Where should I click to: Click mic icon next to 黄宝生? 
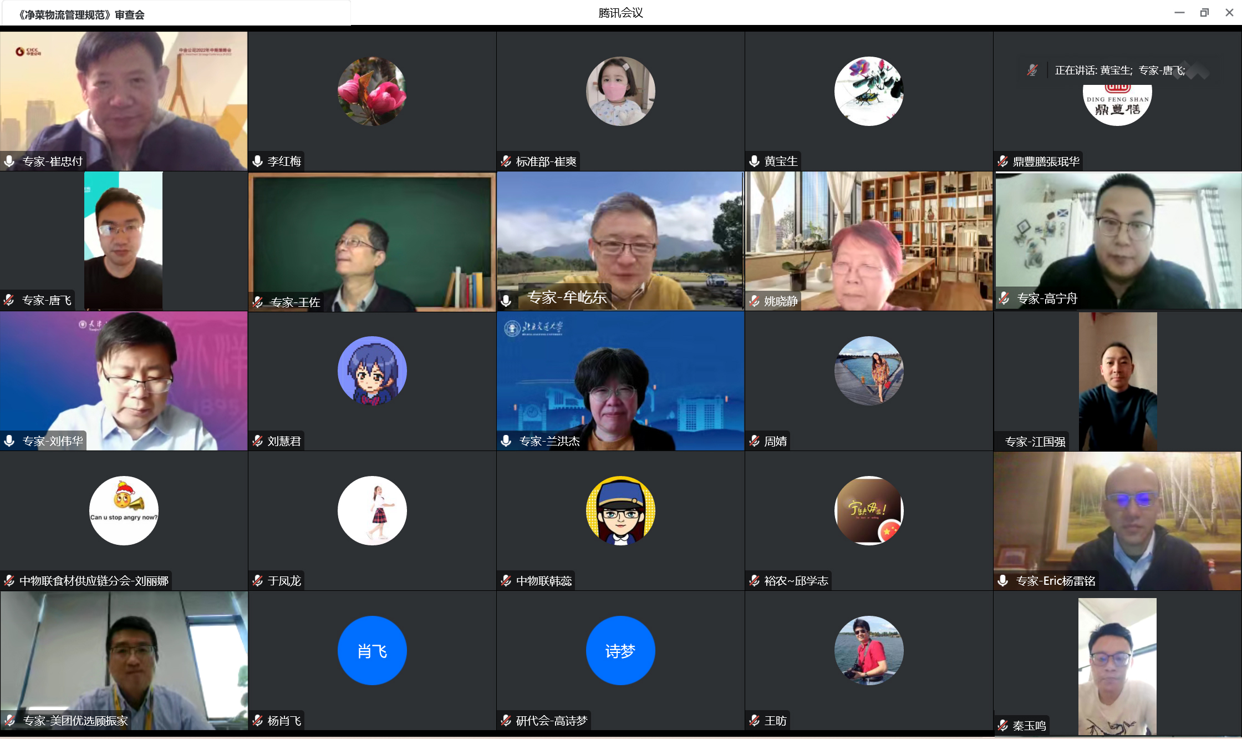[754, 161]
